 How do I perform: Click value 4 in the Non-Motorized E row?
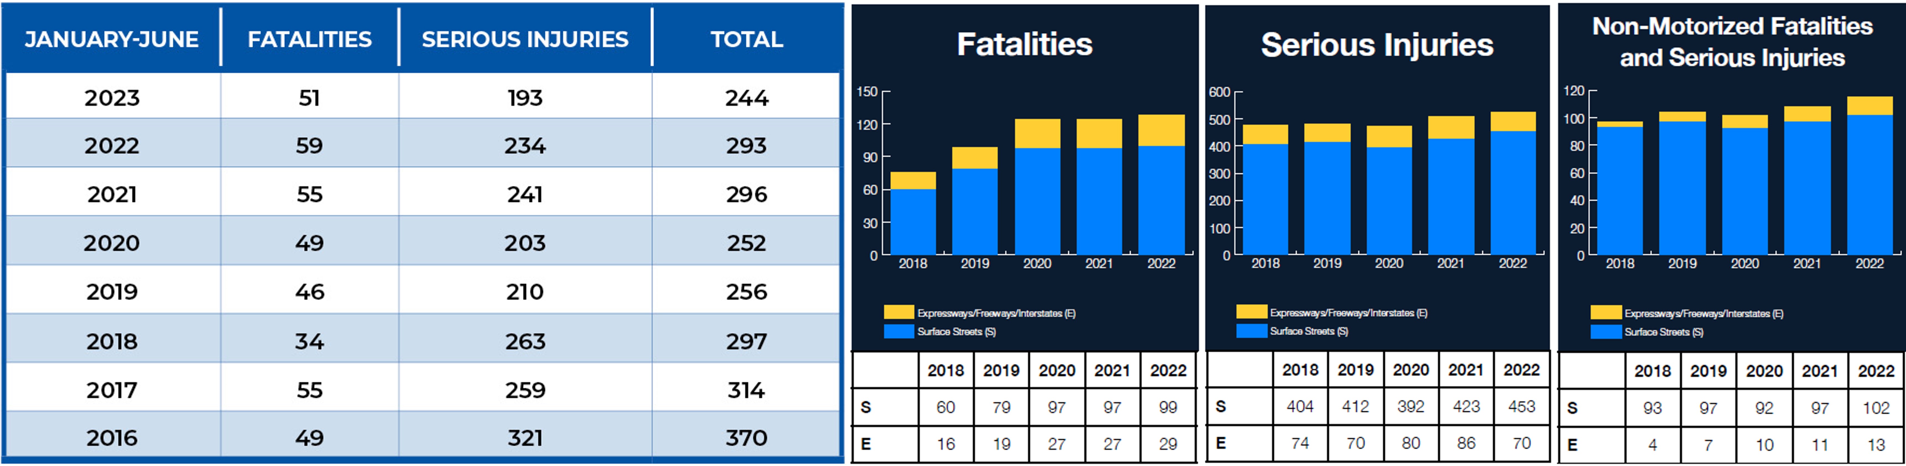point(1652,445)
